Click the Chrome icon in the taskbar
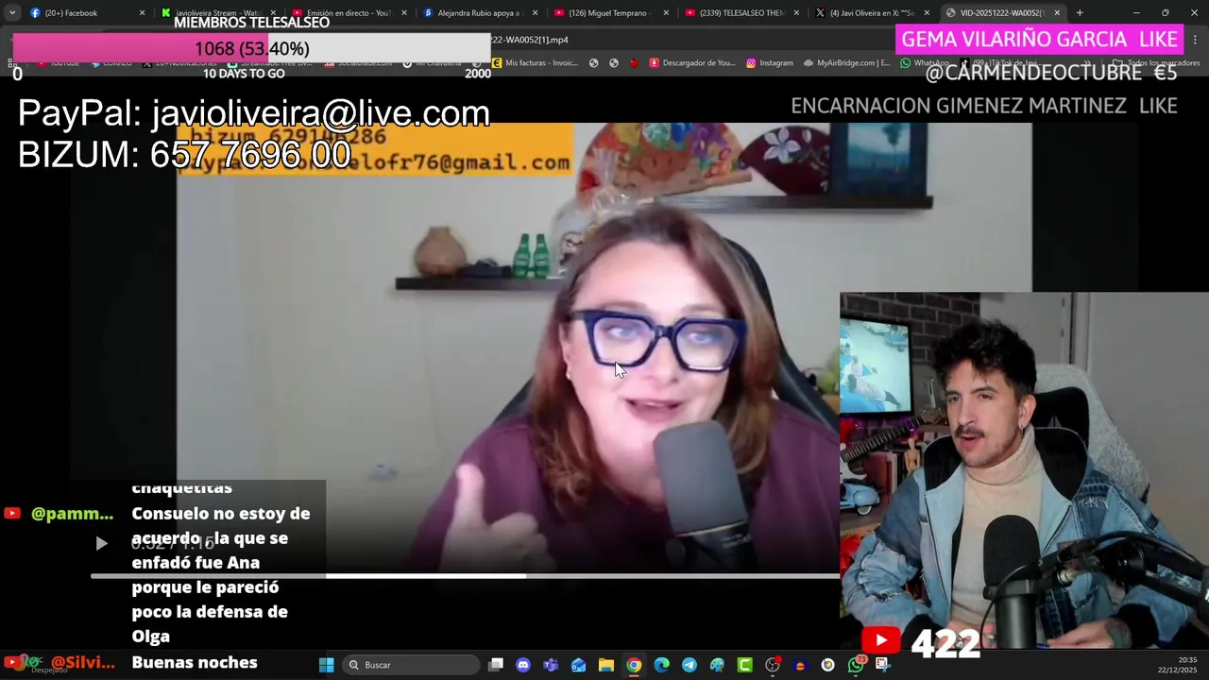Screen dimensions: 1209x680 click(x=634, y=665)
